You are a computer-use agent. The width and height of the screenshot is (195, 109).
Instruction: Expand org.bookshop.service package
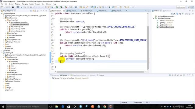click(8, 31)
